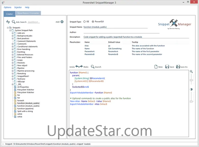
Task: Open the Options menu
Action: click(x=7, y=7)
